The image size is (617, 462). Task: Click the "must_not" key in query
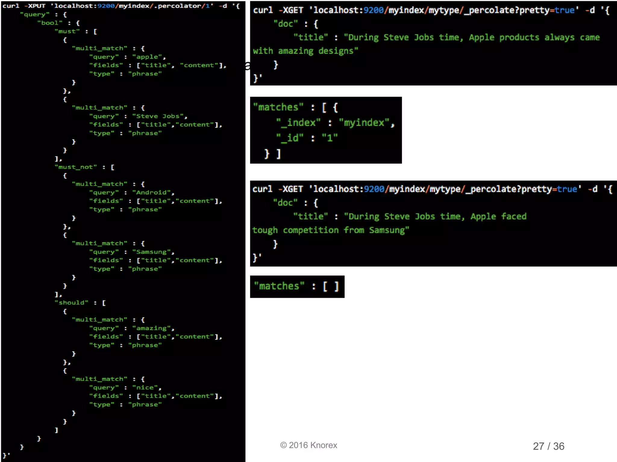76,167
